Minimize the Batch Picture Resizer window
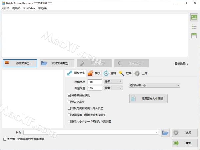 [x=177, y=3]
